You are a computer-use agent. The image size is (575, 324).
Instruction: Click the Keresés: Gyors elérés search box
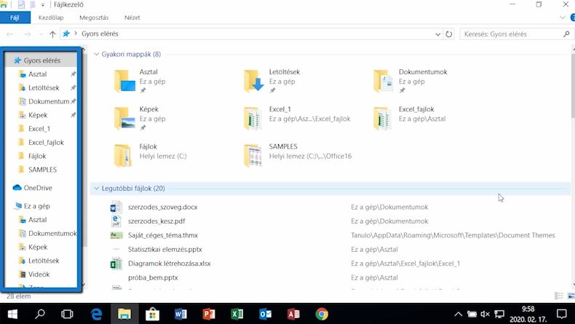click(512, 34)
